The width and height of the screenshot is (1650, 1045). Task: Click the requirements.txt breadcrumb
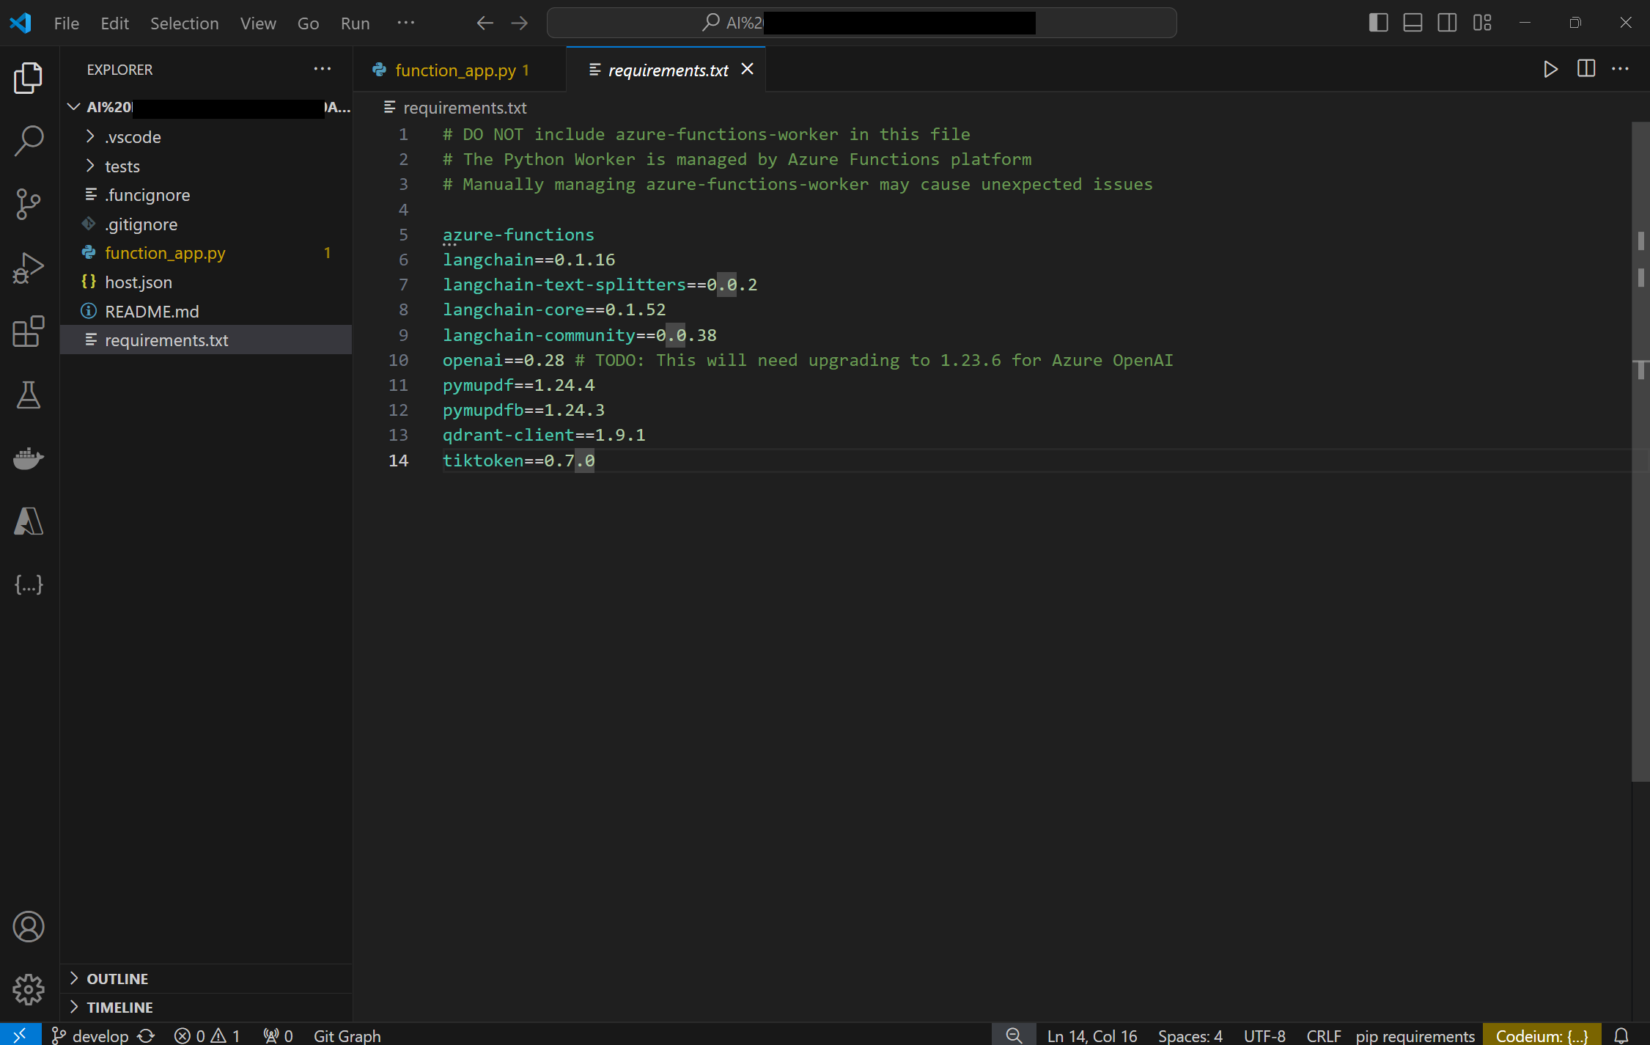[x=455, y=108]
